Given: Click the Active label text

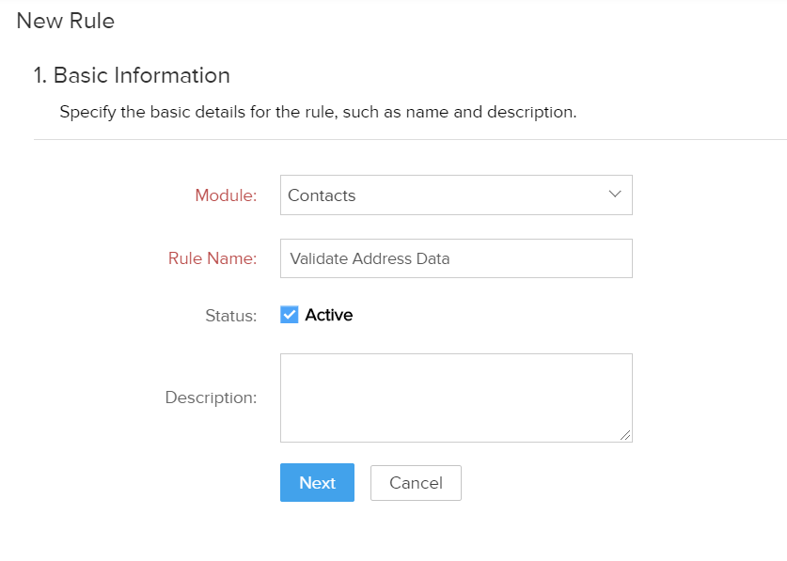Looking at the screenshot, I should pyautogui.click(x=329, y=315).
